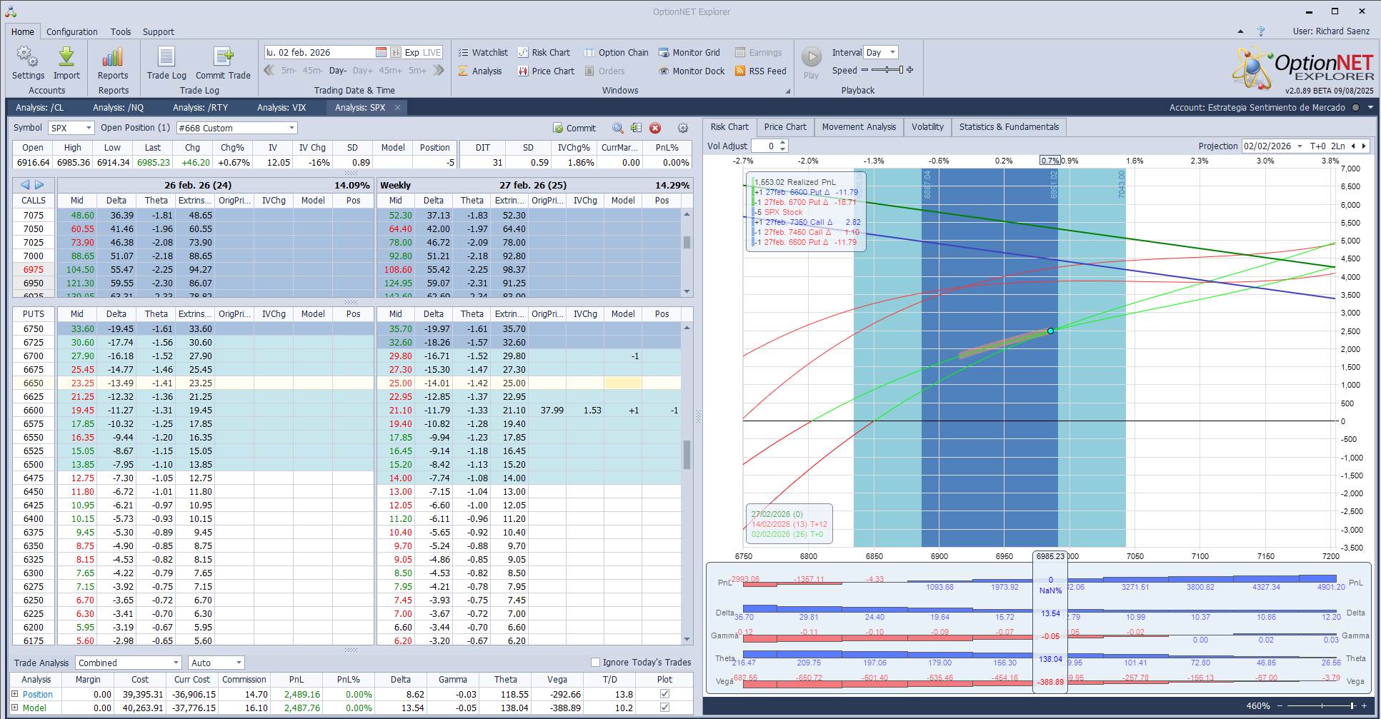Open the RSS Feed window
This screenshot has width=1381, height=719.
point(761,71)
